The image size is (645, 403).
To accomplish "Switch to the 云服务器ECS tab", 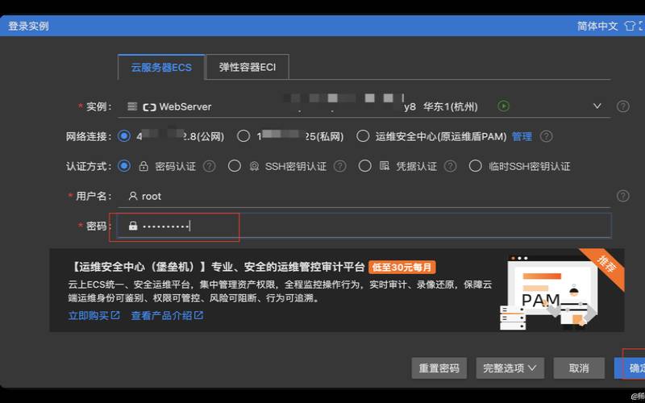I will point(161,67).
